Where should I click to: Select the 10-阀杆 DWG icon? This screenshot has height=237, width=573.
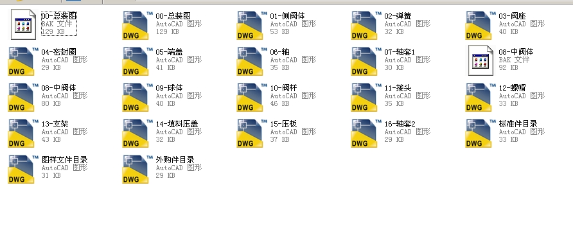pos(252,97)
